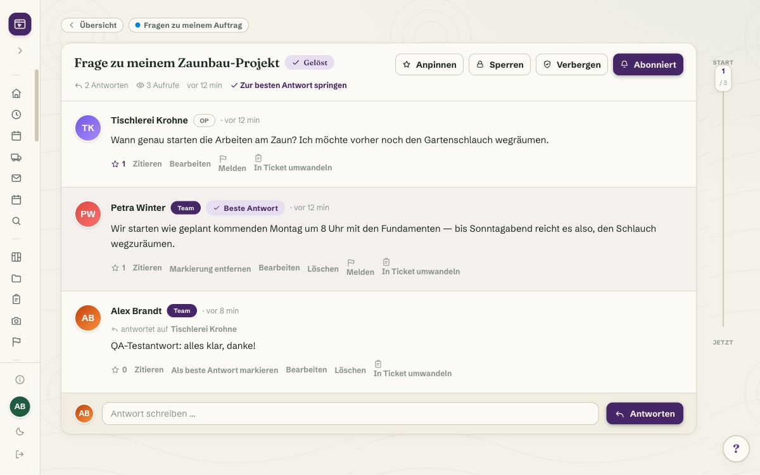This screenshot has height=475, width=760.
Task: Delete Petra Winter's answer with Löschen
Action: click(323, 269)
